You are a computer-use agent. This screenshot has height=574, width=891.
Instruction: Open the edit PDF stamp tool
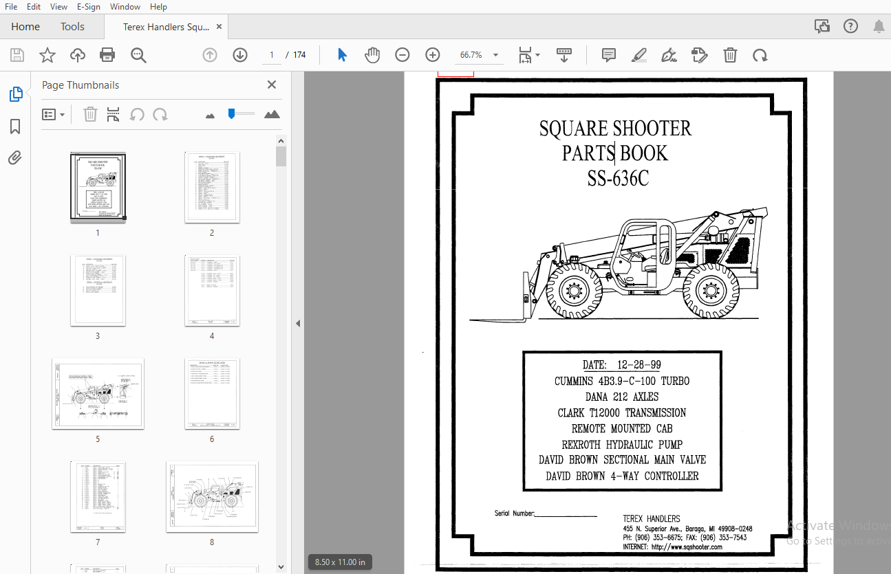(700, 55)
